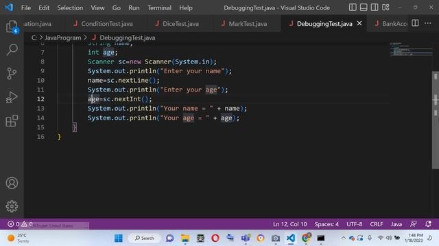Select the DebuggingTest.java tab
Image resolution: width=439 pixels, height=246 pixels.
(x=324, y=24)
